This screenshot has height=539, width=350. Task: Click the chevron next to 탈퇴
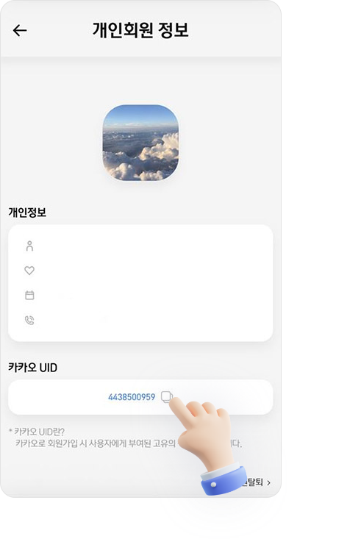[269, 483]
